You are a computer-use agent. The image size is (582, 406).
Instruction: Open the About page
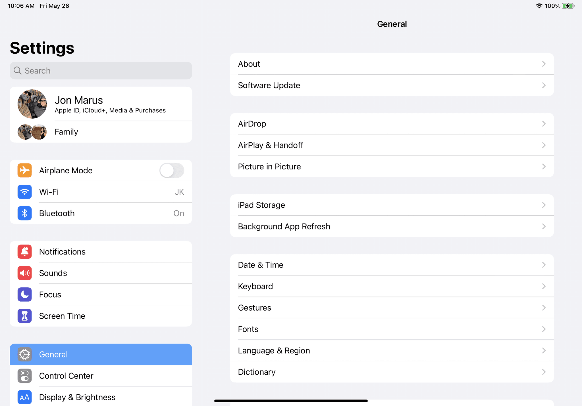392,64
